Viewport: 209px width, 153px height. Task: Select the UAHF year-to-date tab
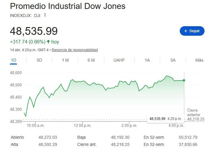(x=119, y=60)
